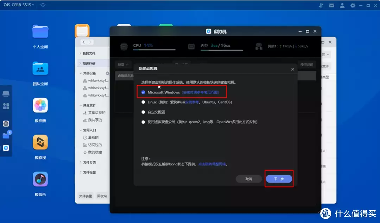The image size is (380, 223).
Task: Open the user account icon in top bar
Action: pos(342,5)
